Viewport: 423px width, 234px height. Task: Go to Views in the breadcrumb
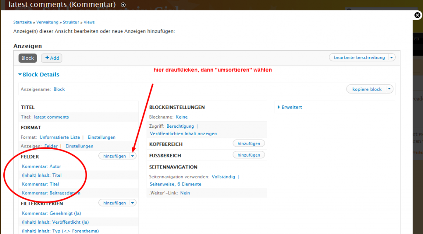pos(89,22)
